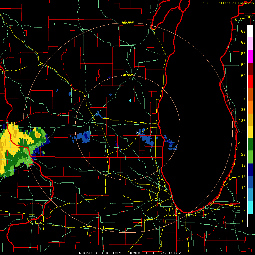The image size is (255, 255).
Task: Click the "11 JUL 25 16:27" timestamp
Action: pyautogui.click(x=162, y=253)
